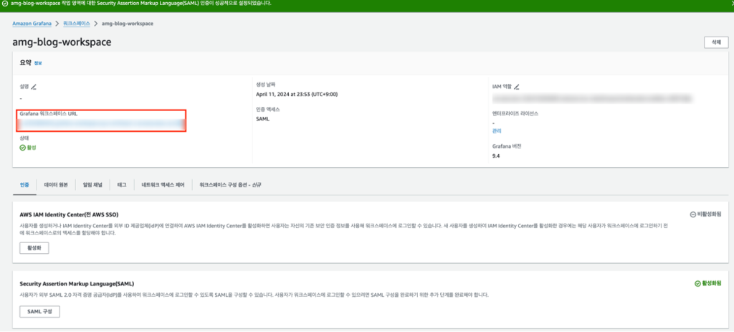Click Security Assertion Markup Language(SAML) heading
The height and width of the screenshot is (332, 734).
pos(77,284)
